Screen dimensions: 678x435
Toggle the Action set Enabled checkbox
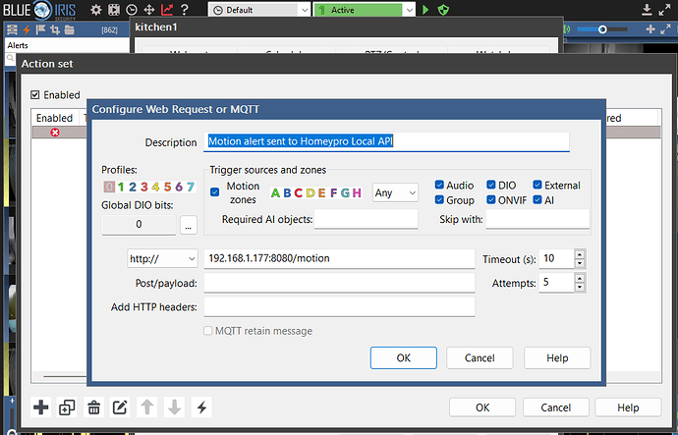[35, 94]
